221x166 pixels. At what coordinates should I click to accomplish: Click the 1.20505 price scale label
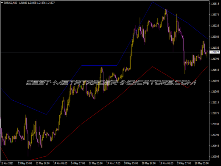215,157
